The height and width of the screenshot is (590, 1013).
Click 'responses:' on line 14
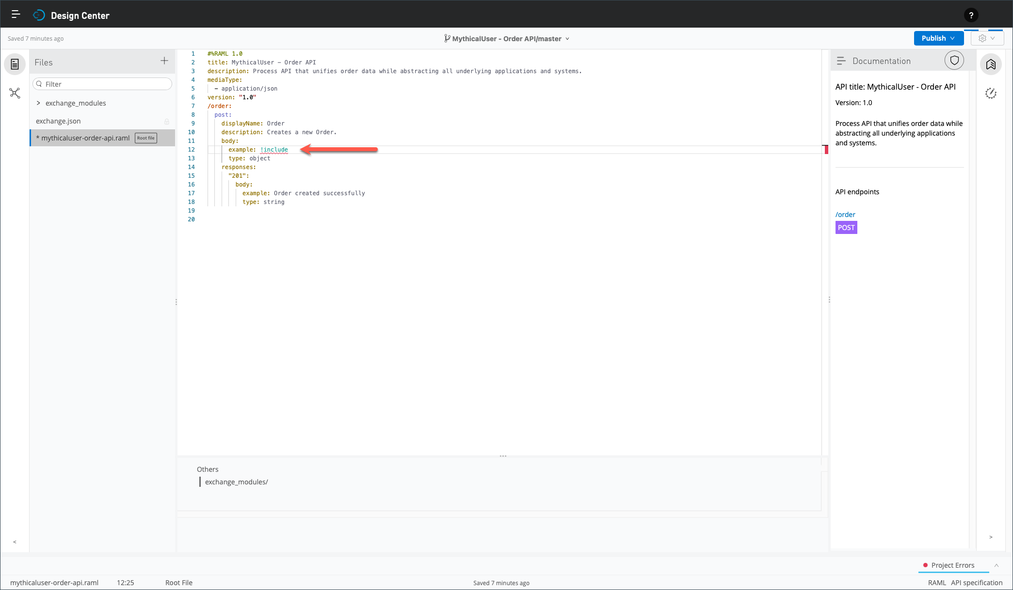pyautogui.click(x=239, y=167)
